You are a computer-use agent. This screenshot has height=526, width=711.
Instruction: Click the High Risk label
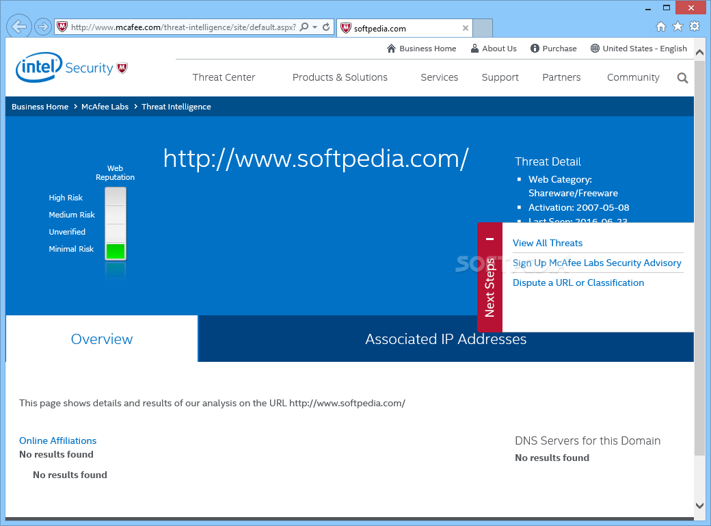tap(66, 198)
